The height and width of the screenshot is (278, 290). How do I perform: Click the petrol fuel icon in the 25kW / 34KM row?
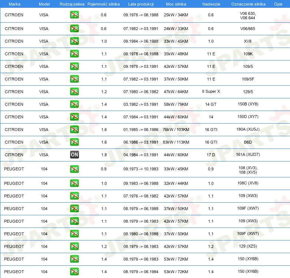(74, 15)
